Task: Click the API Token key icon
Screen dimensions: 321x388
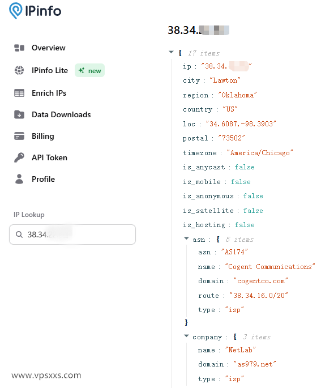Action: 19,157
